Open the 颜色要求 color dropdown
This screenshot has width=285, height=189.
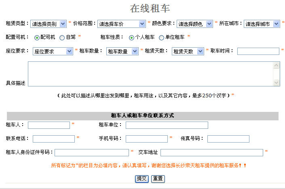[194, 24]
